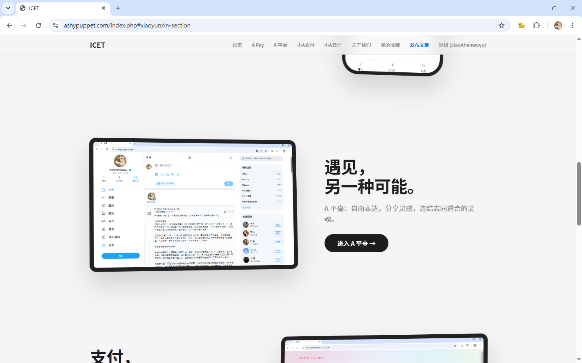Click the A 平臺 description paragraph
The width and height of the screenshot is (582, 363).
point(399,214)
